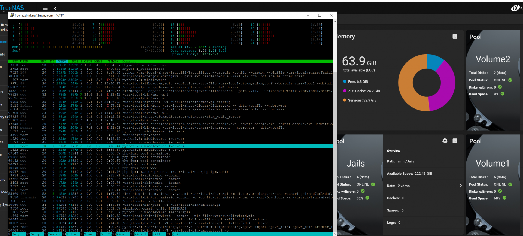Select the Lidarr.exe mono process row
The width and height of the screenshot is (523, 236).
[170, 106]
